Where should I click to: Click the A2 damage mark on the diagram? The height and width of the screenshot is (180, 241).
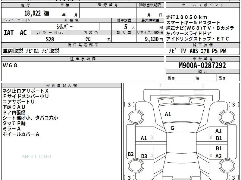[219, 156]
